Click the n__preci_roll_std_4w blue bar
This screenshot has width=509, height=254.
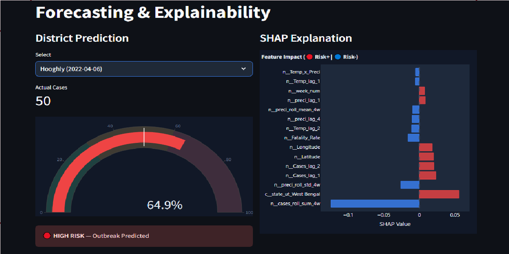[x=410, y=185]
